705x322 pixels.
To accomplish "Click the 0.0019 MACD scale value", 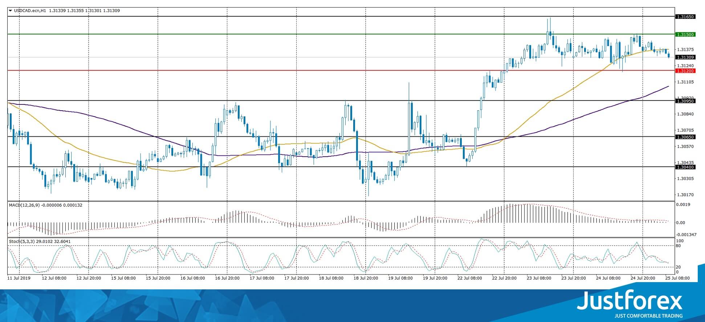I will pyautogui.click(x=683, y=205).
